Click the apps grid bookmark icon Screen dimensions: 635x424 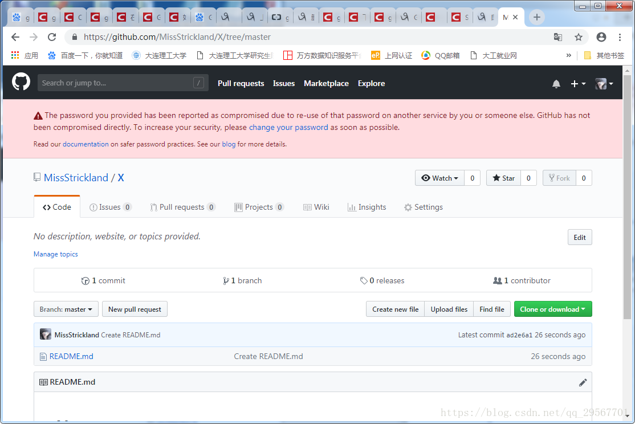click(15, 55)
